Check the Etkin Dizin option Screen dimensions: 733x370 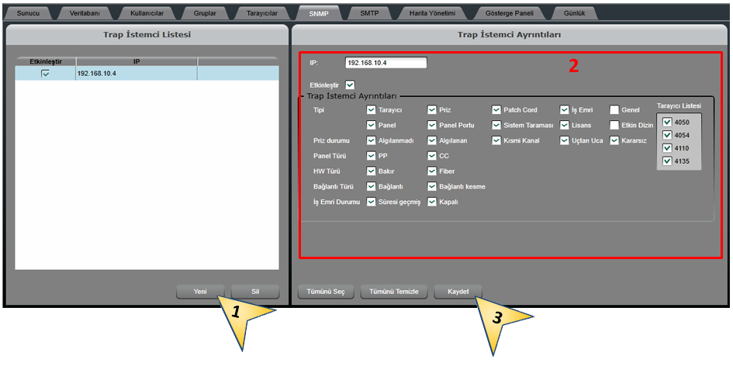coord(614,125)
